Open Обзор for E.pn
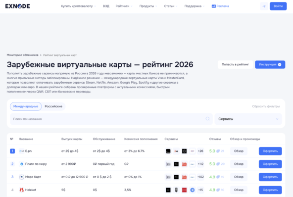This screenshot has height=197, width=293. click(x=239, y=151)
